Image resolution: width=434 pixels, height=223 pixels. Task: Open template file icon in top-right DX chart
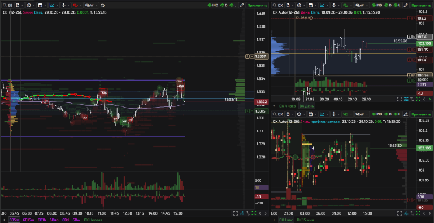288,5
